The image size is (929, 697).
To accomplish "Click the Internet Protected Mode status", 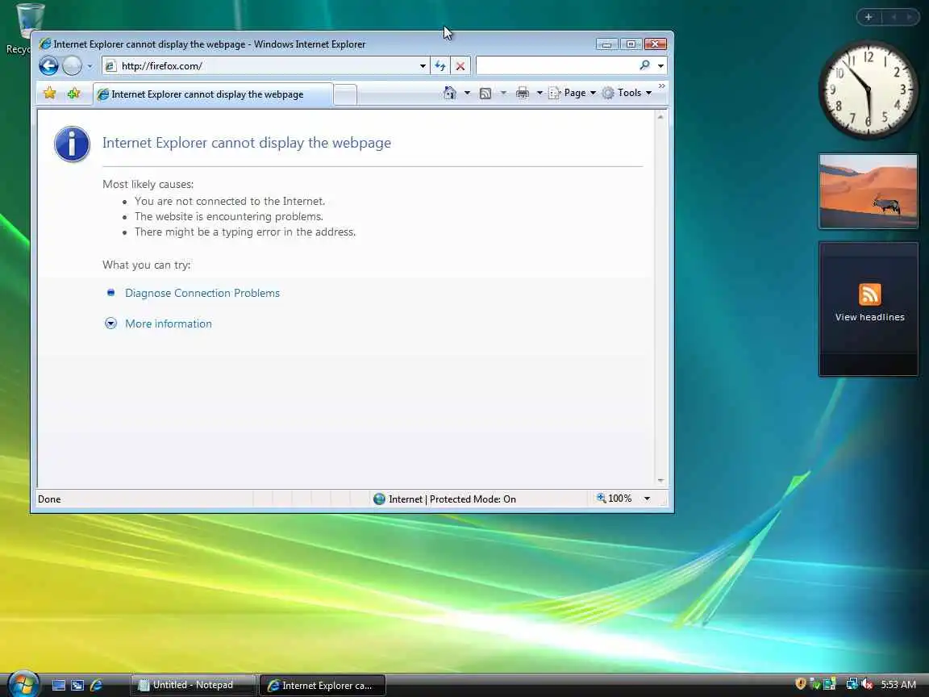I will tap(444, 499).
